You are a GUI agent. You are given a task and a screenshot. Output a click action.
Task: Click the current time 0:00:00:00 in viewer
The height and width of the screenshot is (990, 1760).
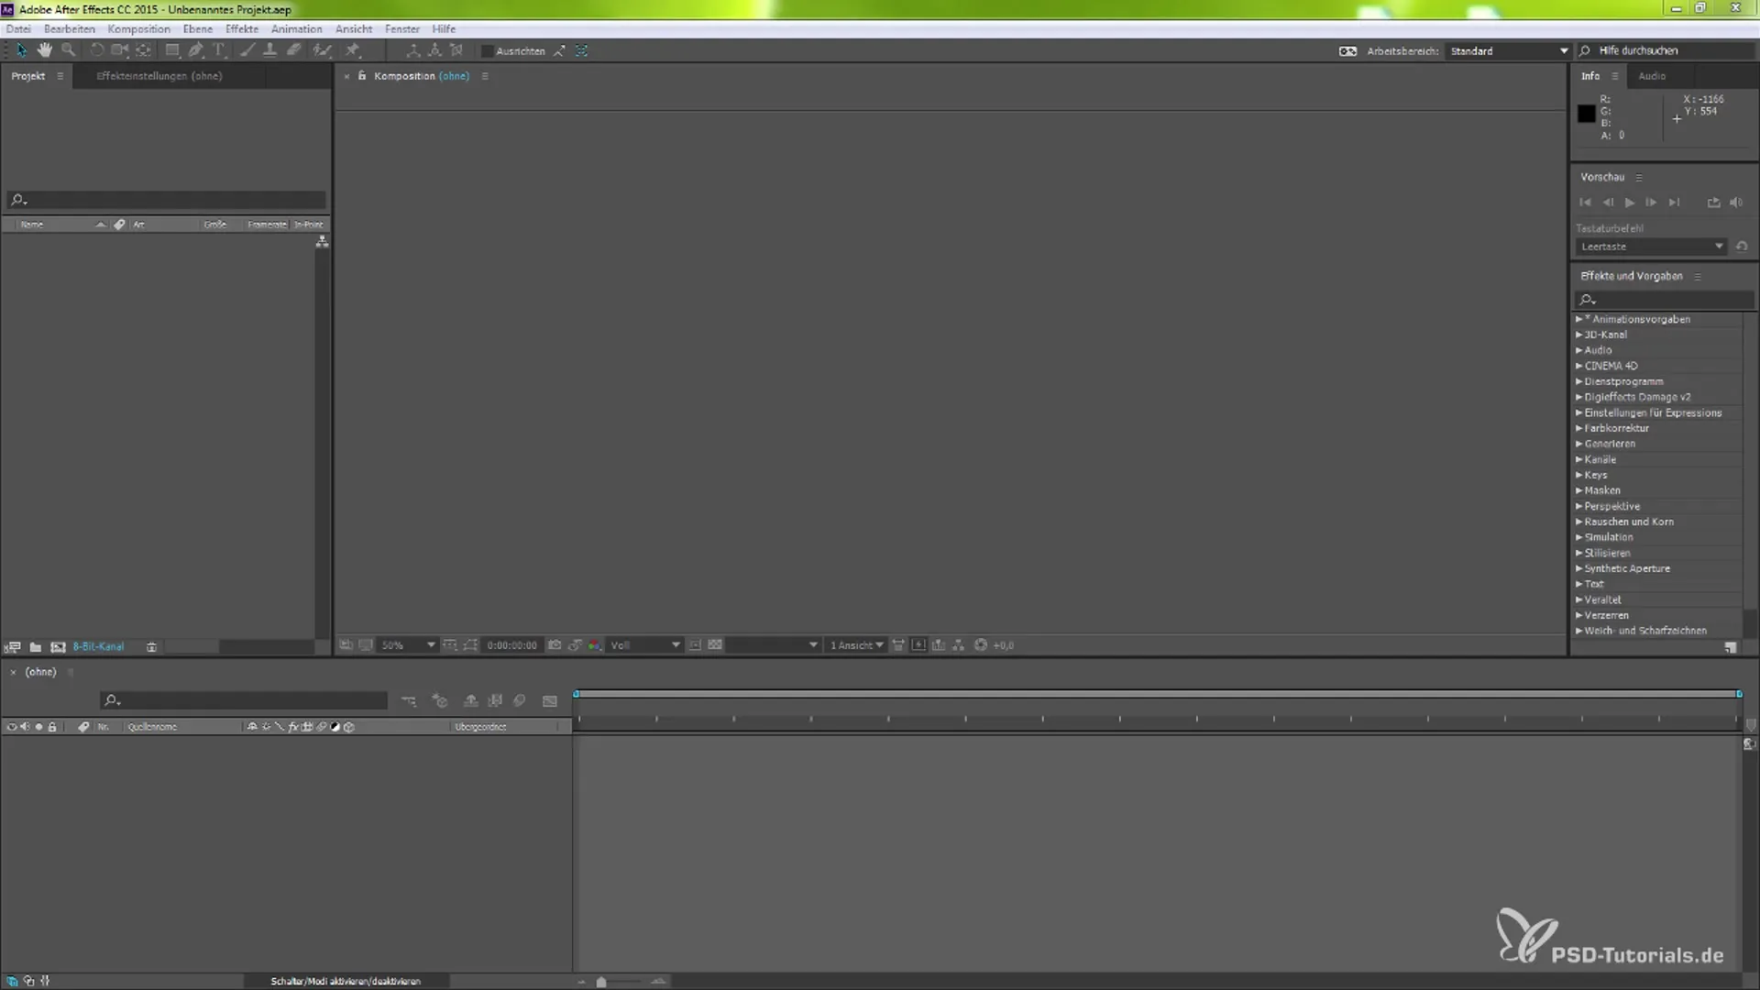(x=511, y=645)
